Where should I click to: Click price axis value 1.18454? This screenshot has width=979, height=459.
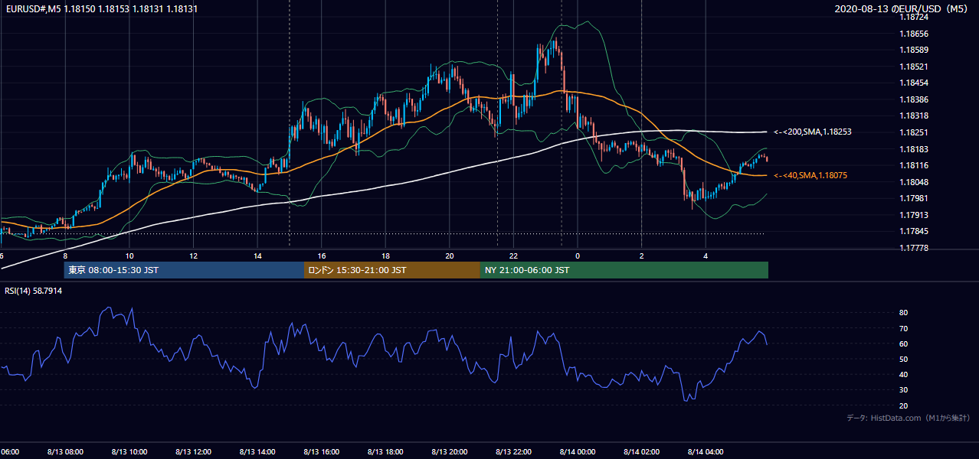click(x=915, y=83)
